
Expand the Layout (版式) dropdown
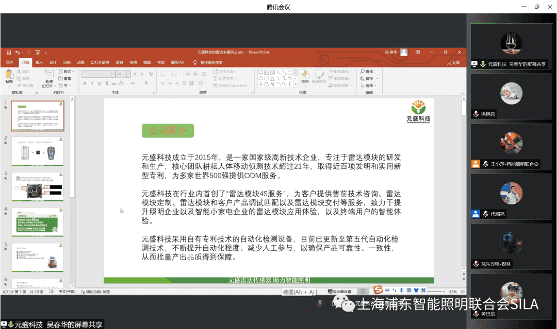click(x=68, y=72)
